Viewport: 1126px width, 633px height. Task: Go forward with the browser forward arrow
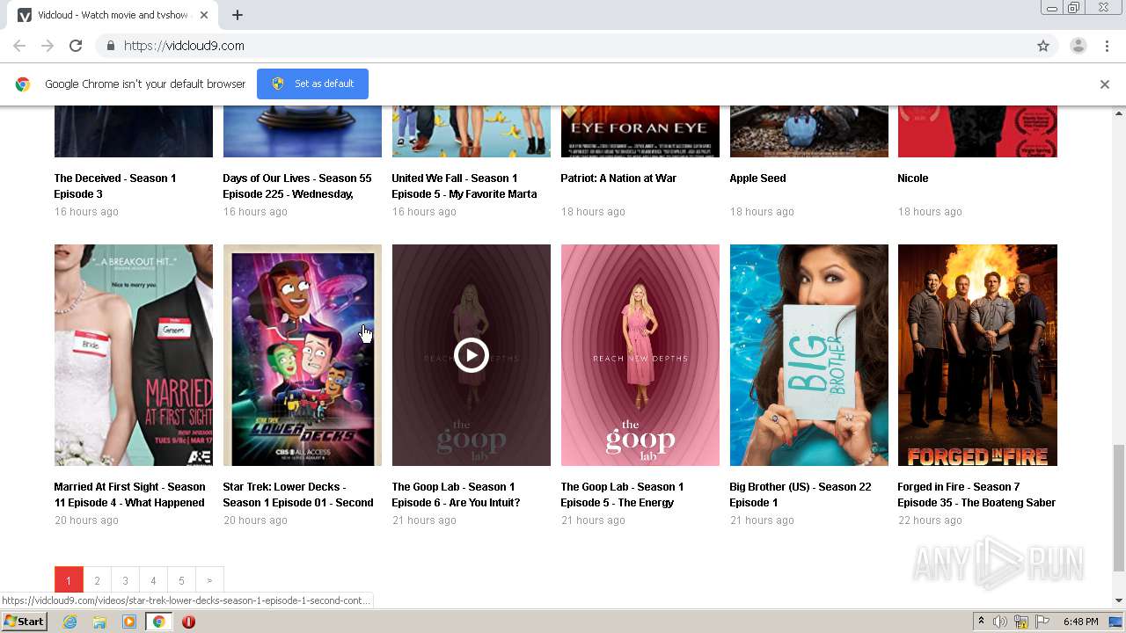48,46
